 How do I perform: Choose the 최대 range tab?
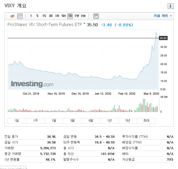point(146,121)
